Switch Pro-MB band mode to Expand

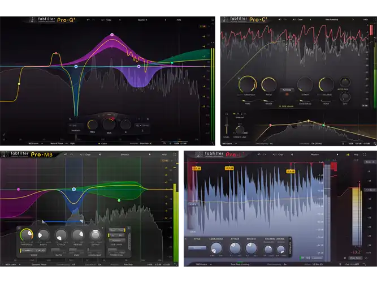click(40, 251)
